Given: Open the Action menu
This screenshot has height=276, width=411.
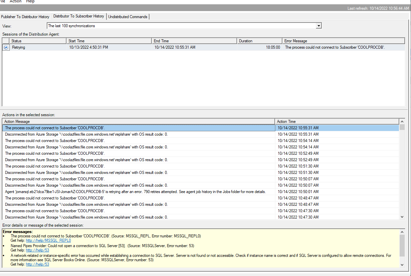Looking at the screenshot, I should pyautogui.click(x=15, y=1).
